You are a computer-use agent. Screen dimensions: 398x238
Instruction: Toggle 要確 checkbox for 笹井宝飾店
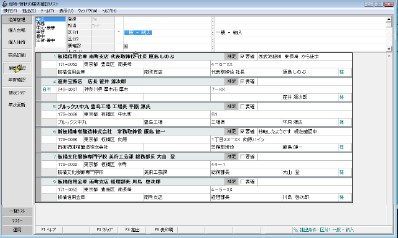click(x=242, y=81)
